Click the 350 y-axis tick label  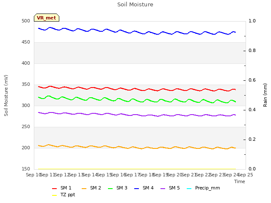click(x=26, y=85)
